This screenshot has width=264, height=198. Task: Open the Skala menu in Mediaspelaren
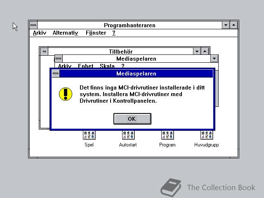click(x=107, y=66)
